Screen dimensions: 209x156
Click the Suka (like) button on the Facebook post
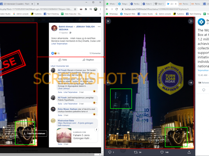click(63, 60)
